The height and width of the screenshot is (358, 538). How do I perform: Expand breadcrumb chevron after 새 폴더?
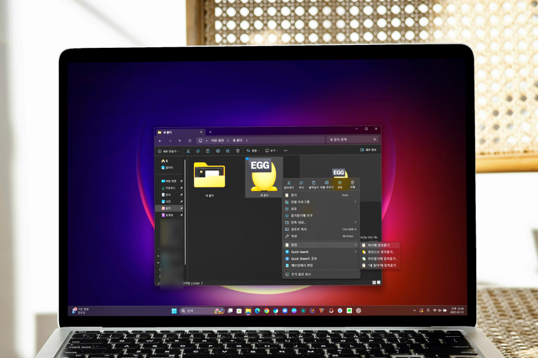click(x=247, y=141)
